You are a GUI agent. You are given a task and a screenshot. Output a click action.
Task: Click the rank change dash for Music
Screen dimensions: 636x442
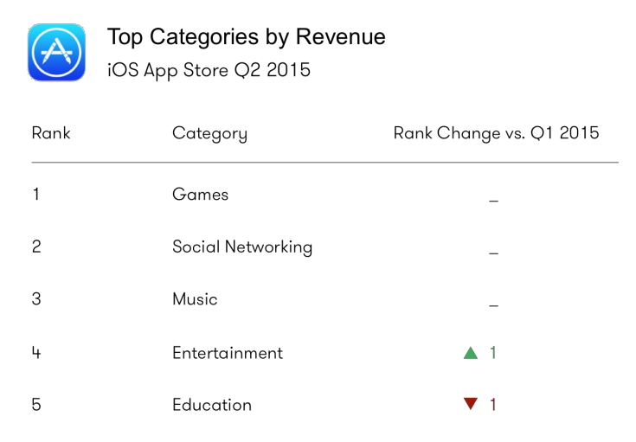click(493, 305)
